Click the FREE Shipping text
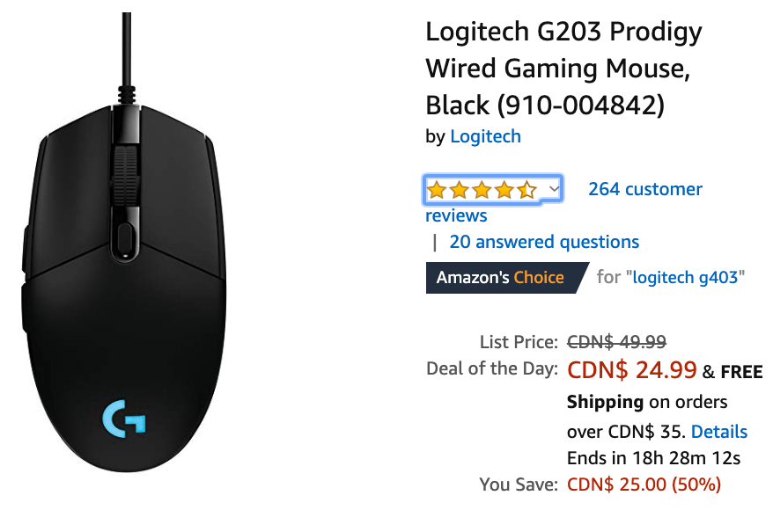The width and height of the screenshot is (773, 510). click(x=665, y=387)
